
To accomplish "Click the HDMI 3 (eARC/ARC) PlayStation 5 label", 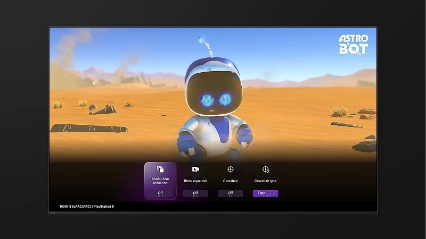I will [83, 206].
